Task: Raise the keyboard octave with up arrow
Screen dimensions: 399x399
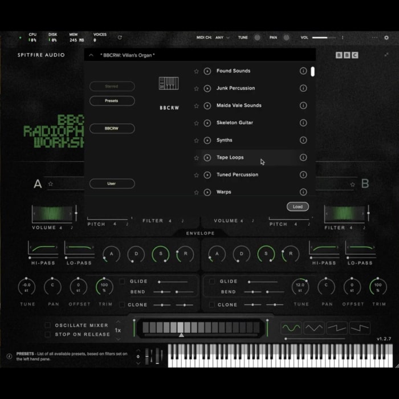Action: 138,351
